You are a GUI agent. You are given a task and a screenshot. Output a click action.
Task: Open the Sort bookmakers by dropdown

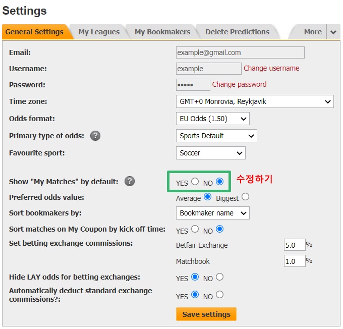click(x=213, y=213)
